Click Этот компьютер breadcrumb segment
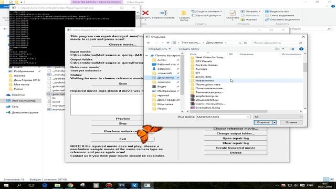This screenshot has height=189, width=336. pos(191,43)
